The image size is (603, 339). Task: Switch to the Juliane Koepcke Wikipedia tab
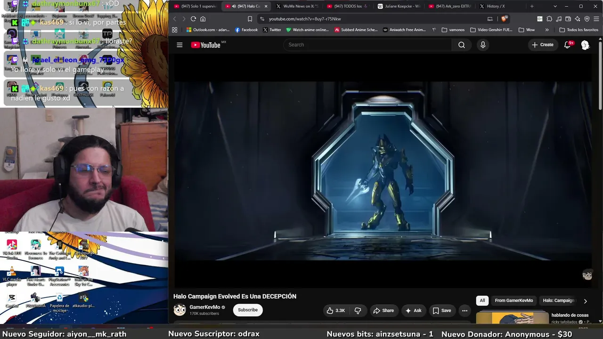(x=399, y=6)
